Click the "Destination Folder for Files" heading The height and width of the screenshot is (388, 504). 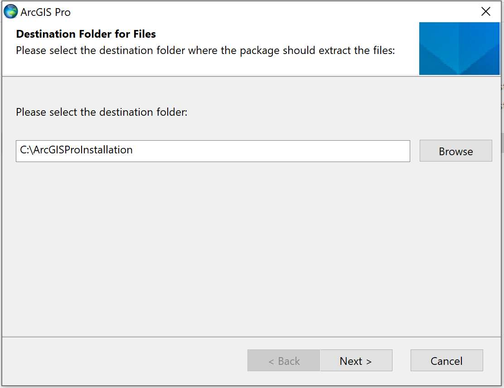(x=86, y=34)
